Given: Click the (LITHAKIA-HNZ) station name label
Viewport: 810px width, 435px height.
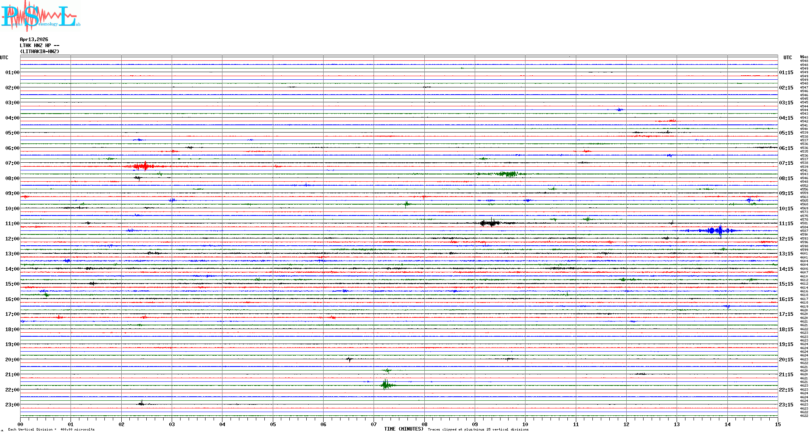Looking at the screenshot, I should tap(39, 52).
